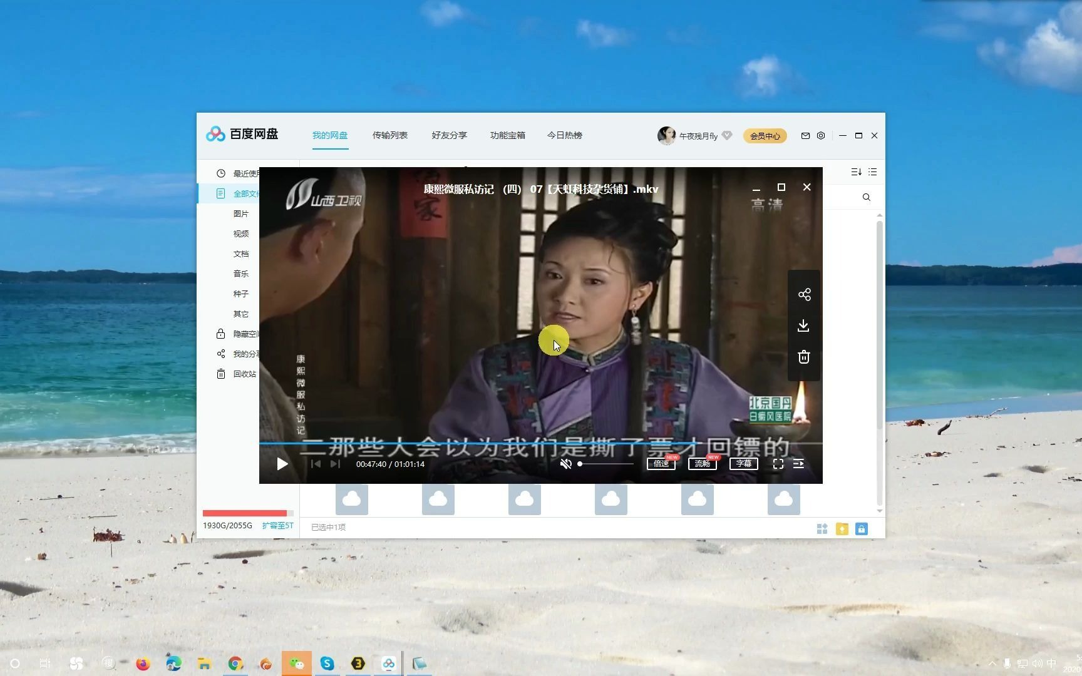Select the last cloud file thumbnail

coord(784,499)
